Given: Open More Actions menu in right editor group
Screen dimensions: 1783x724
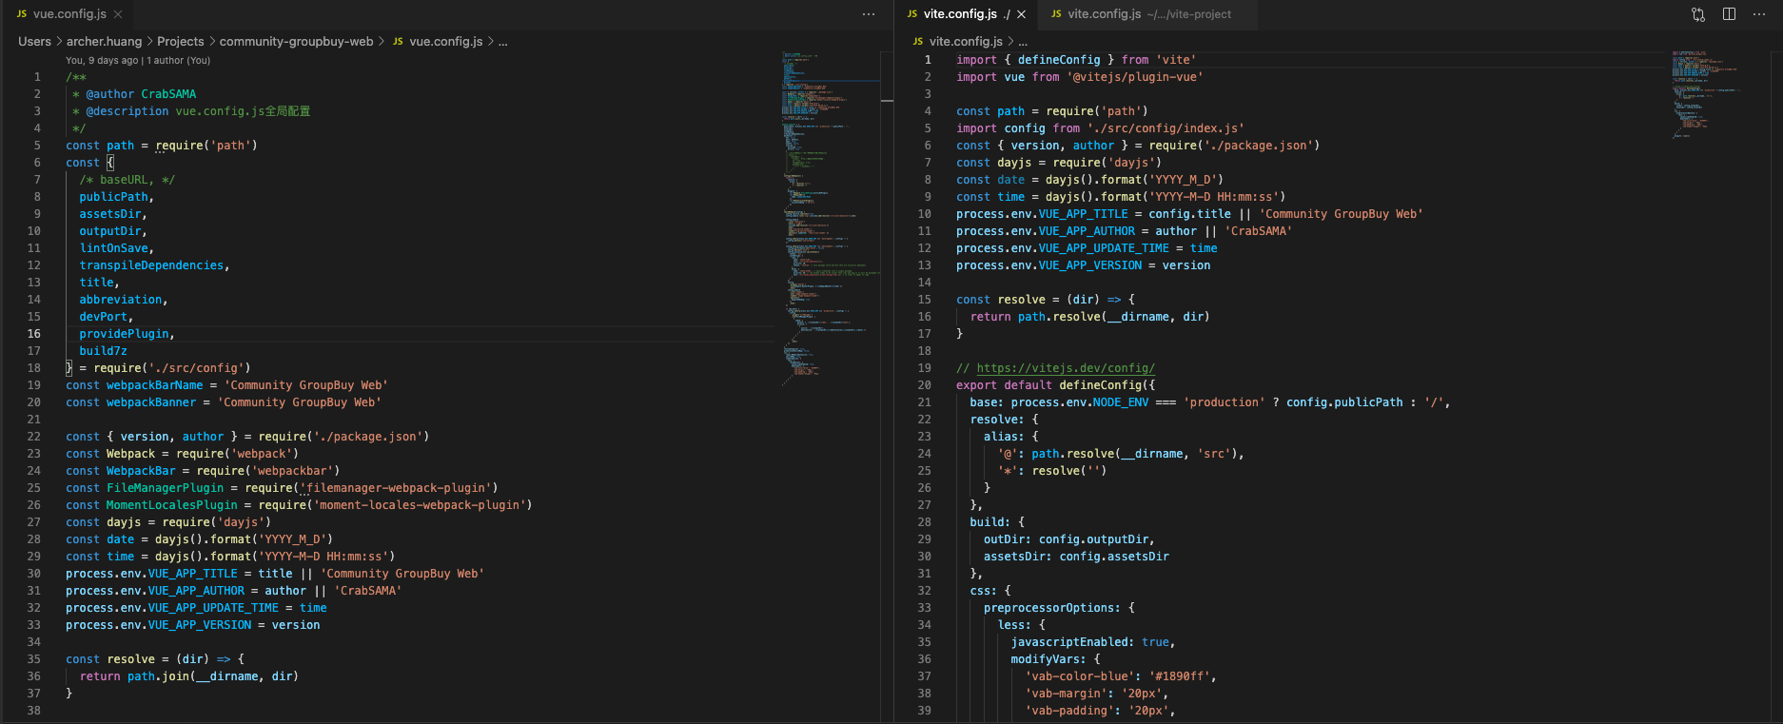Looking at the screenshot, I should pos(1759,14).
